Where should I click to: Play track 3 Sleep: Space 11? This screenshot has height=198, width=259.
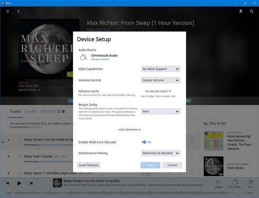(x=9, y=173)
